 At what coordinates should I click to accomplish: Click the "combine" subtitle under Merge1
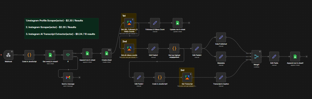(x=257, y=67)
